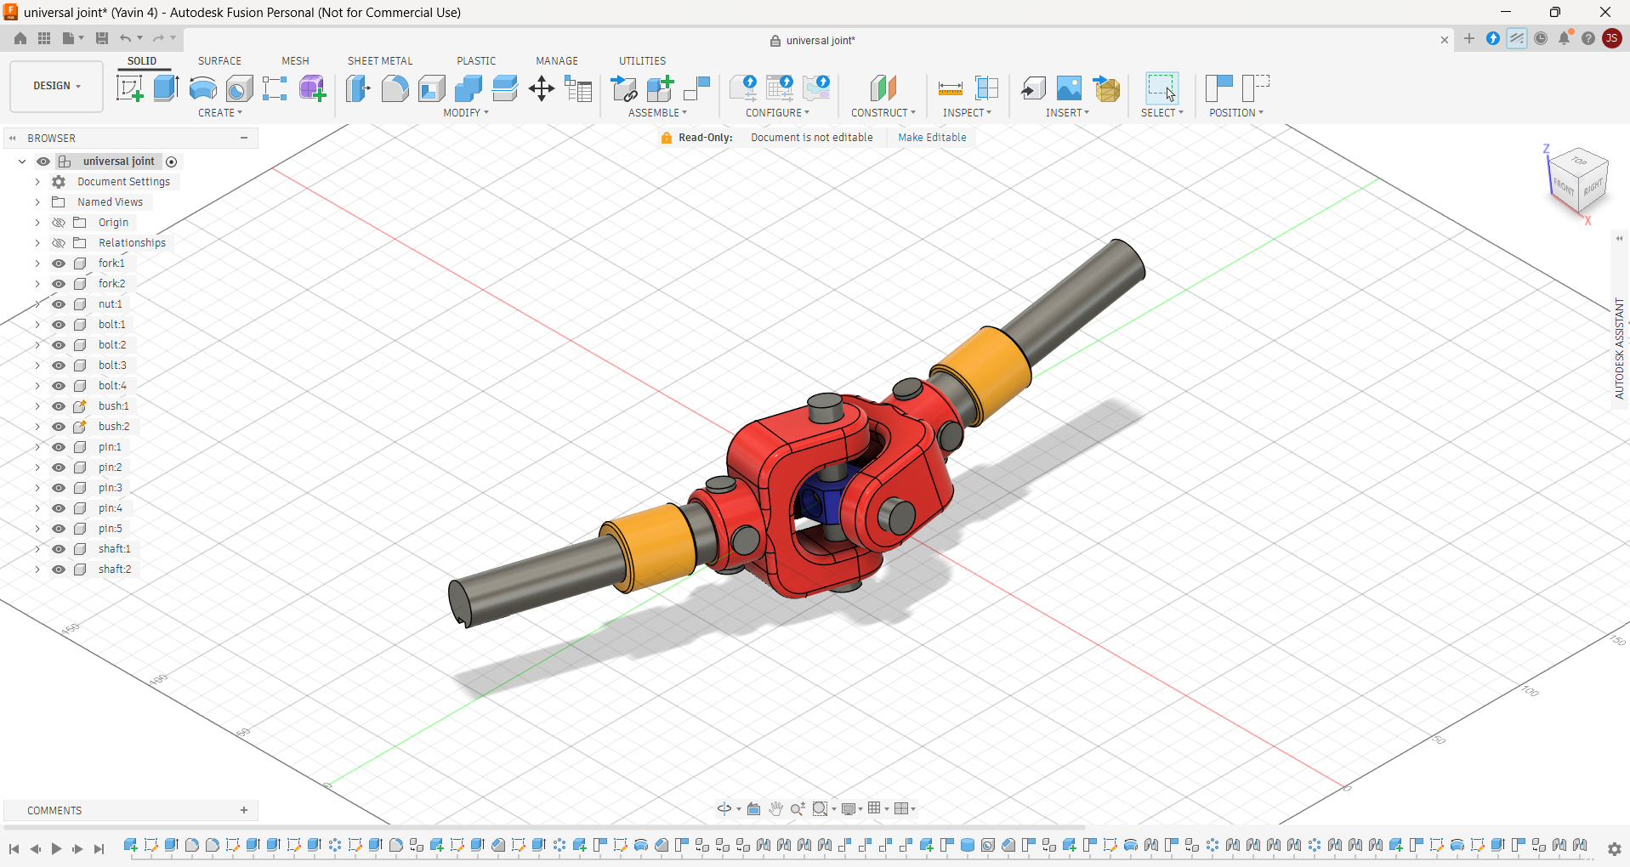Select the Create Form purple icon
This screenshot has height=867, width=1630.
point(312,88)
